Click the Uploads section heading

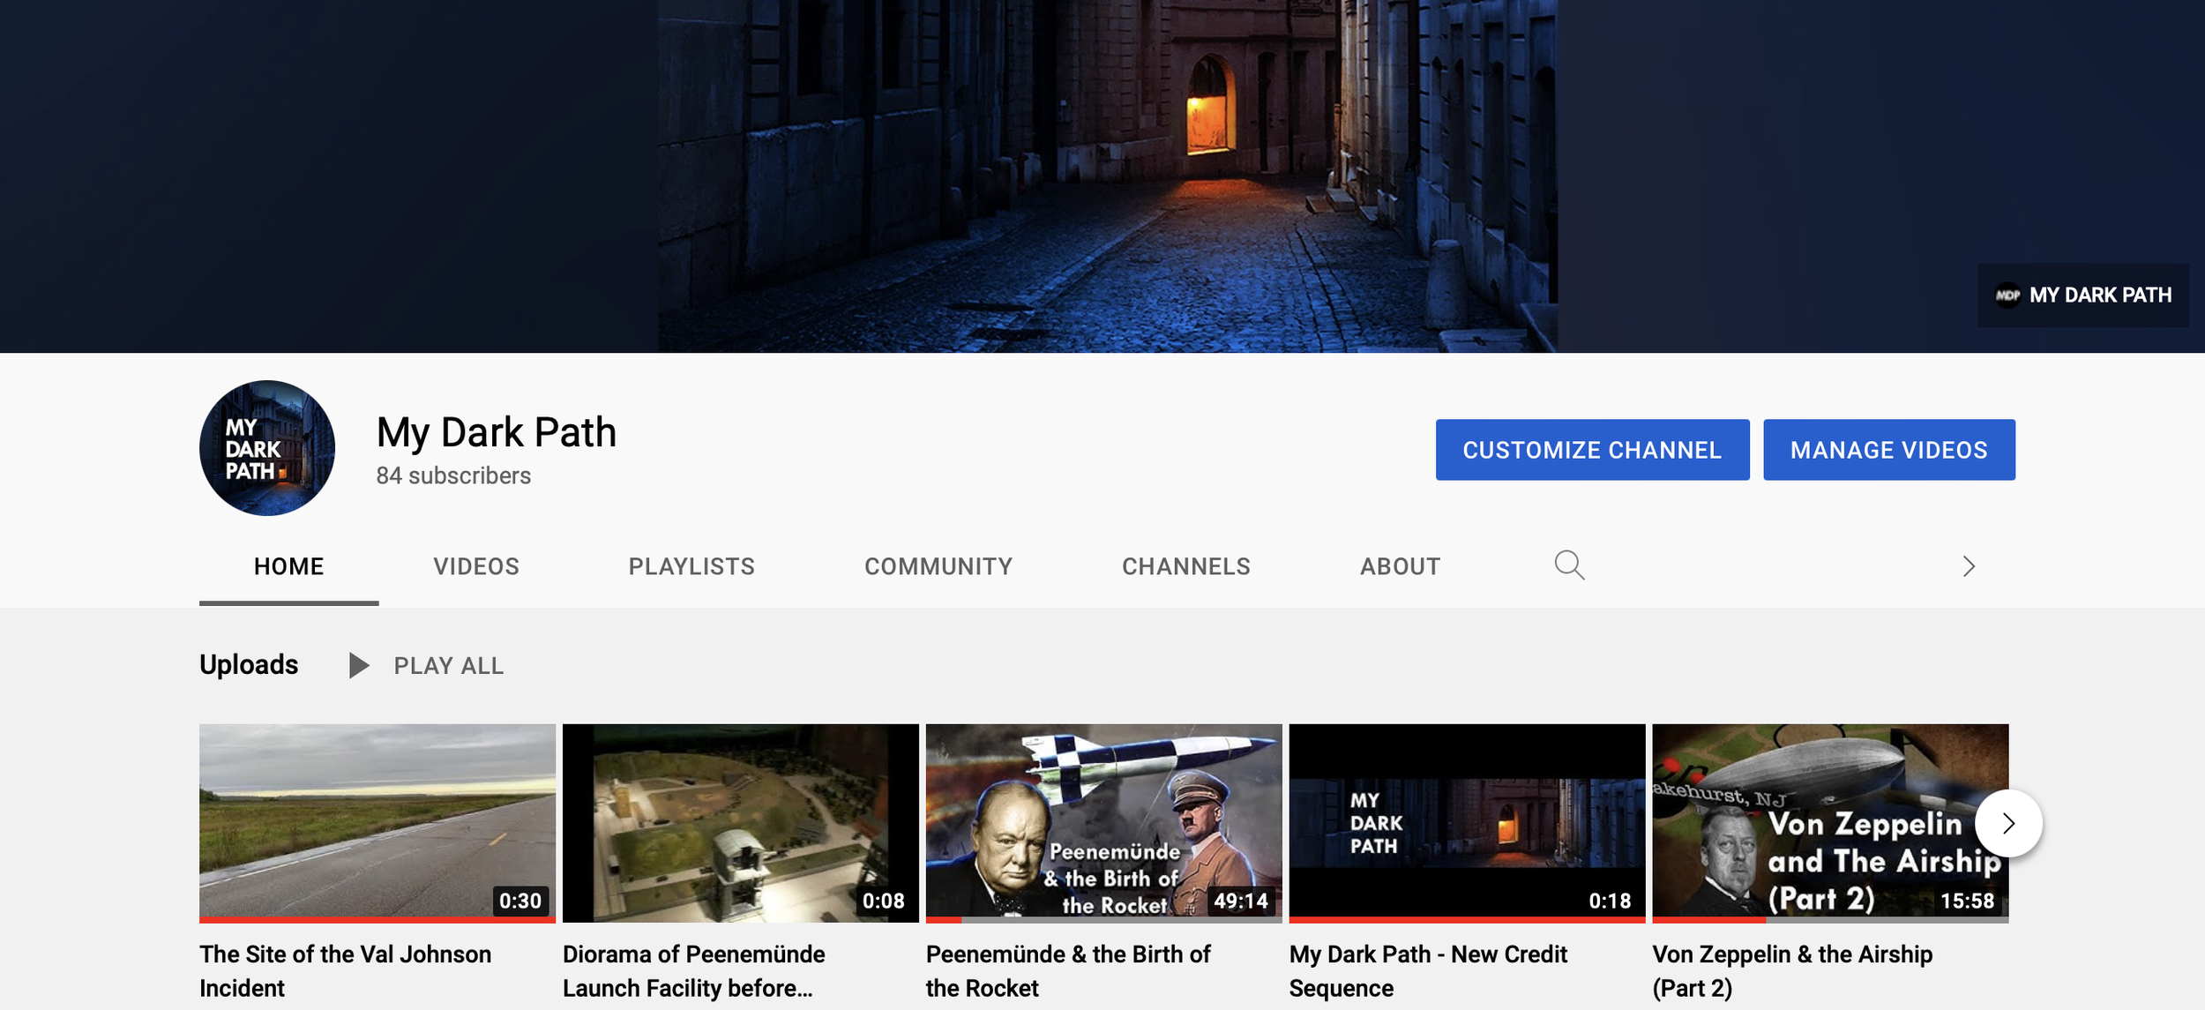(x=249, y=664)
